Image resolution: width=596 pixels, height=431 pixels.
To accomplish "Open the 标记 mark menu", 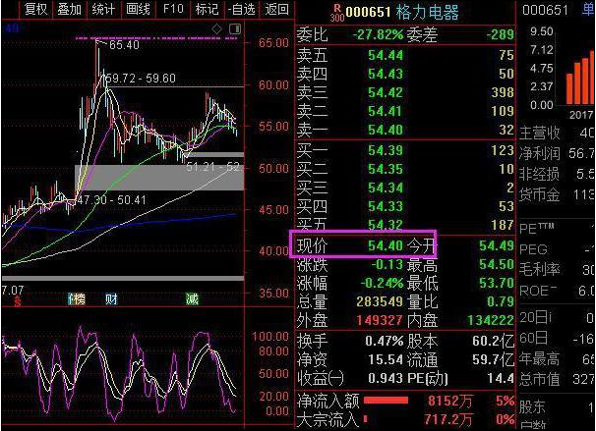I will (x=207, y=9).
